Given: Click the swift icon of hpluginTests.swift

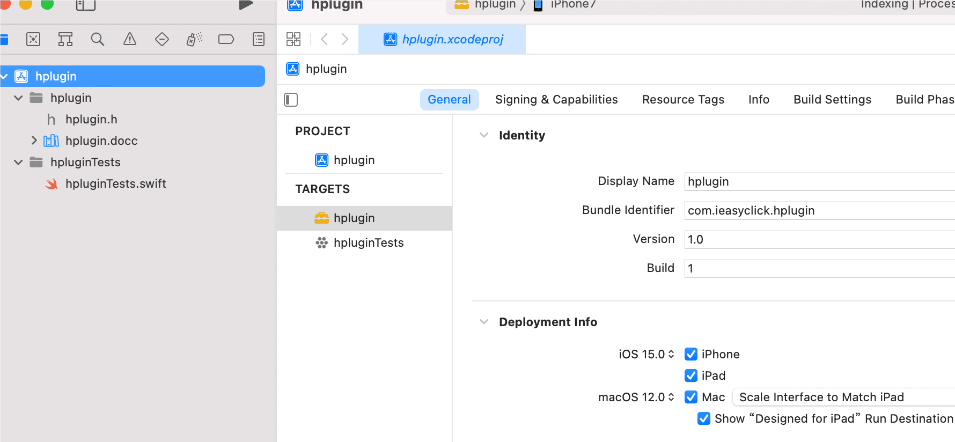Looking at the screenshot, I should pos(52,184).
